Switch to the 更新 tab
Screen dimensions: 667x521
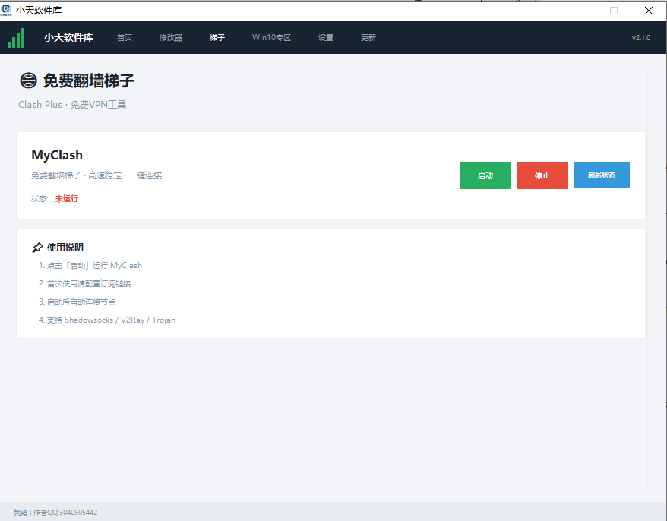[x=368, y=38]
